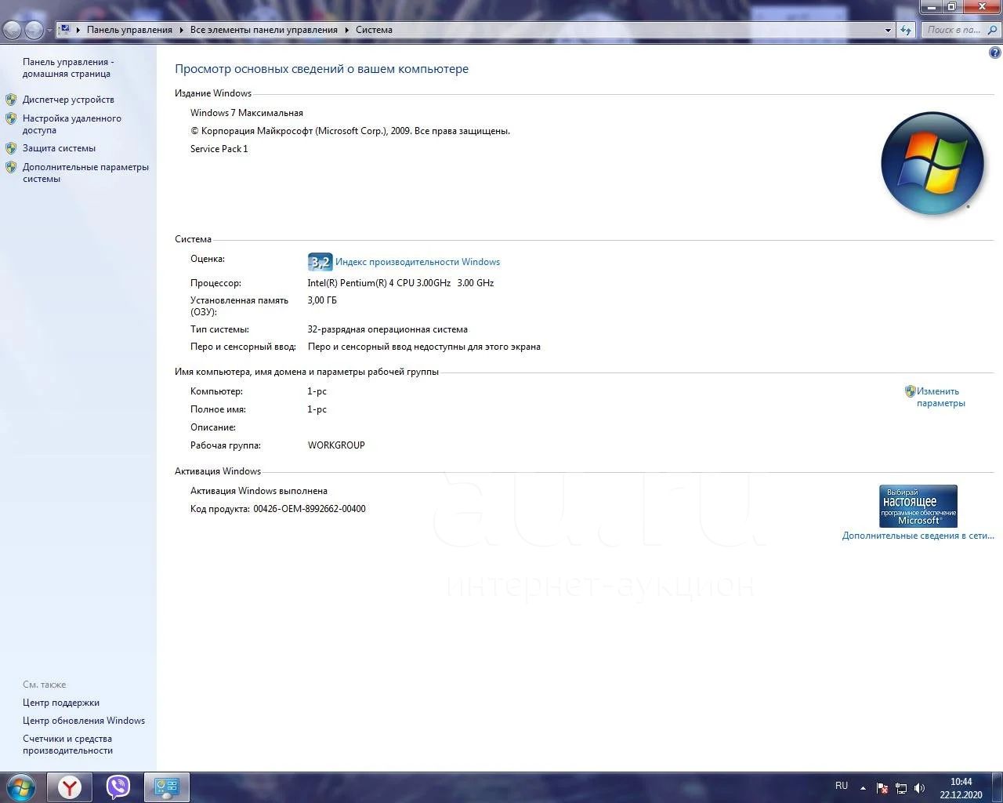
Task: Click 'Изменить параметры' link
Action: tap(940, 397)
